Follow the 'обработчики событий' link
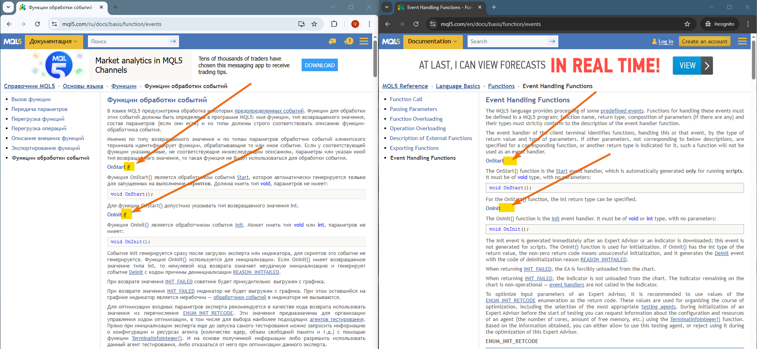Viewport: 757px width, 349px height. click(x=240, y=297)
